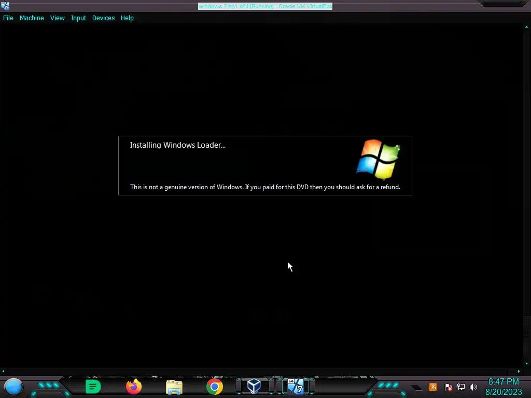Open the clock showing 8:47 PM
Screen dimensions: 531x398
pyautogui.click(x=503, y=387)
